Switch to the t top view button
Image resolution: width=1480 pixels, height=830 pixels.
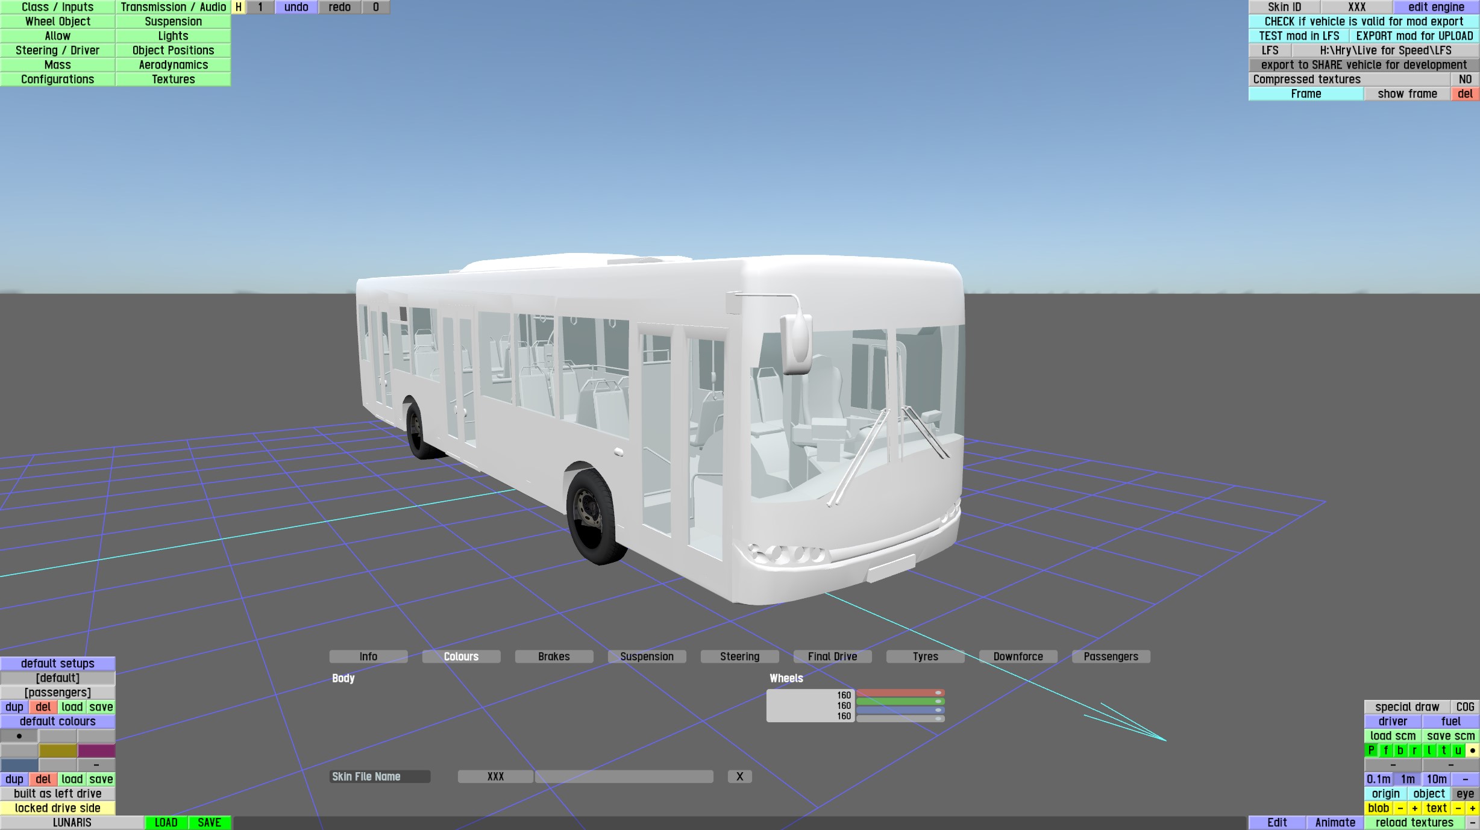coord(1444,750)
